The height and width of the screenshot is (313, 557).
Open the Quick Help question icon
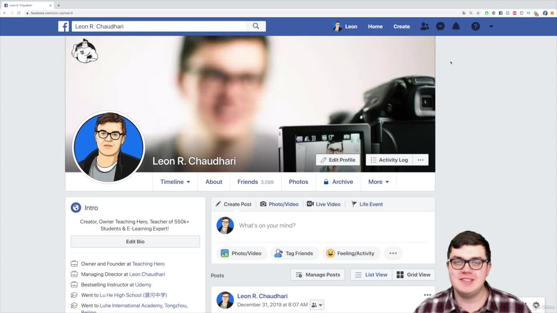(x=476, y=27)
